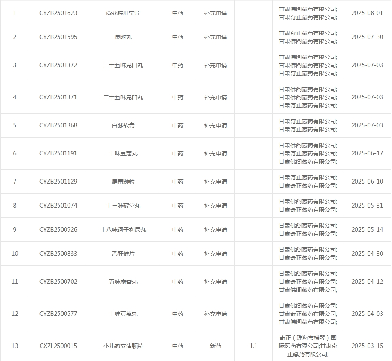392x361 pixels.
Task: Select acceptance number CYZB2501372
Action: (58, 65)
